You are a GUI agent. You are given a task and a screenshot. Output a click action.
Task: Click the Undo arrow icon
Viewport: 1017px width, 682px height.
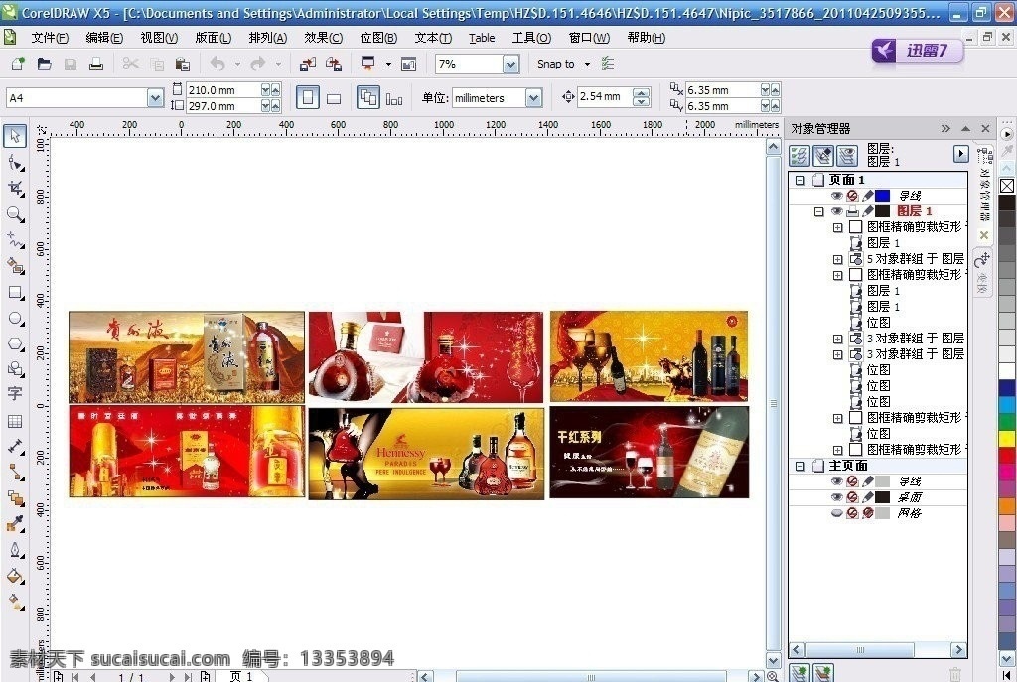pos(218,64)
